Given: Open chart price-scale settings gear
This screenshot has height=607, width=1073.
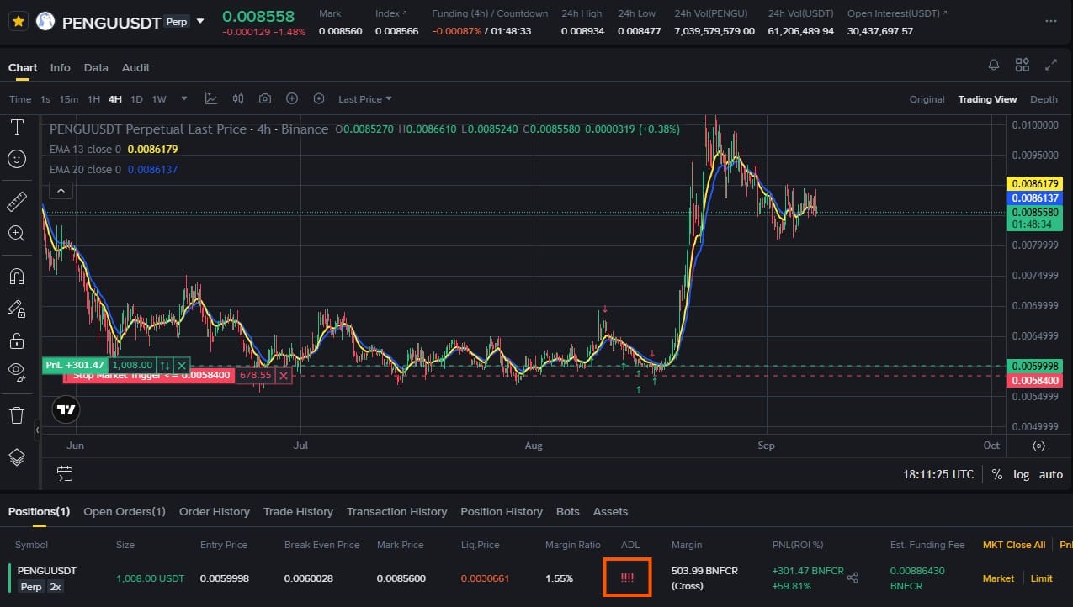Looking at the screenshot, I should coord(1039,446).
